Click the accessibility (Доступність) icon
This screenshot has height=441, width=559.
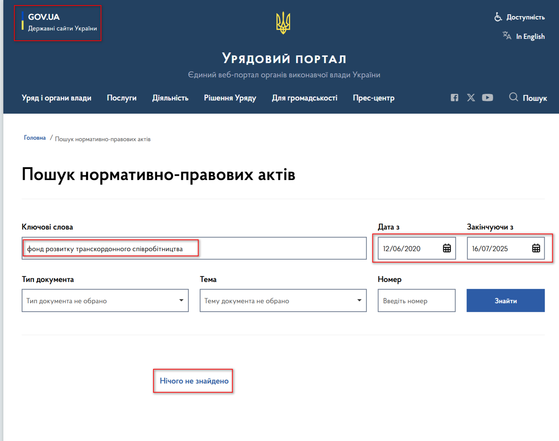(498, 16)
